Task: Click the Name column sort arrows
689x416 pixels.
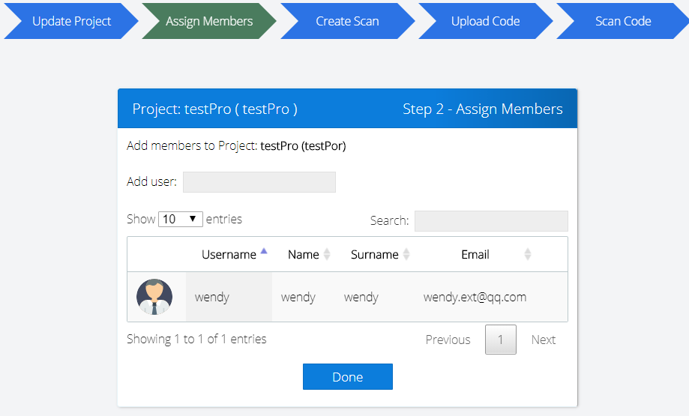Action: point(326,254)
